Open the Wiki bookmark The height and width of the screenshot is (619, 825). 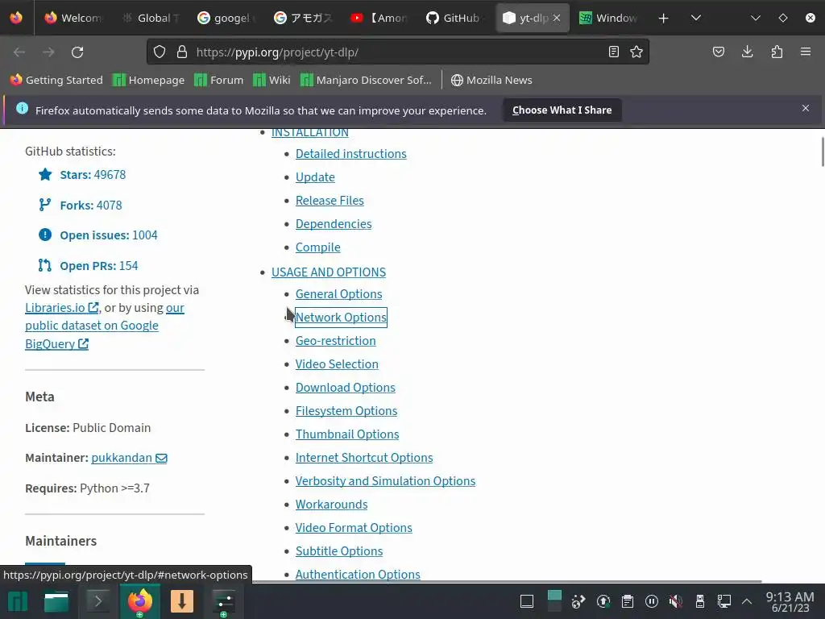(x=272, y=80)
